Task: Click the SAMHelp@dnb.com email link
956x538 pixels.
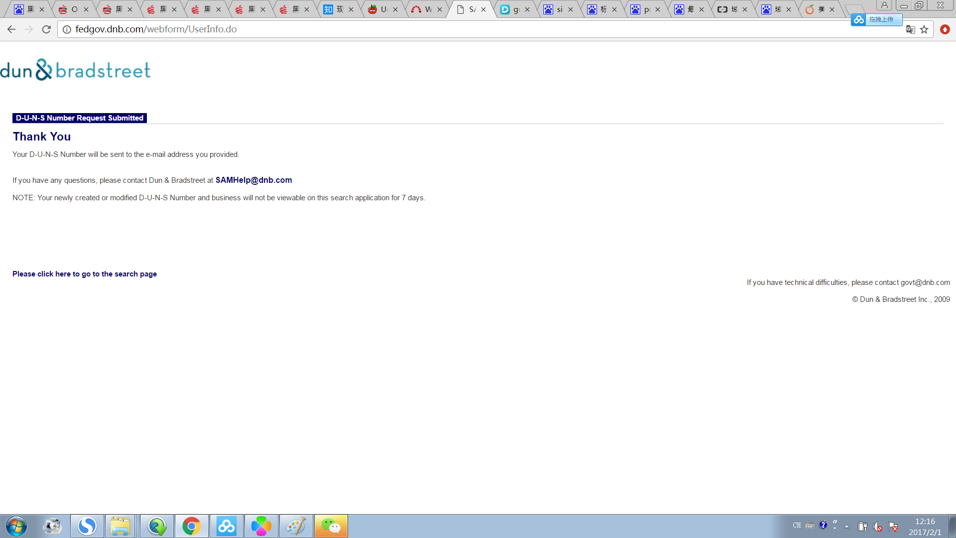Action: click(x=253, y=180)
